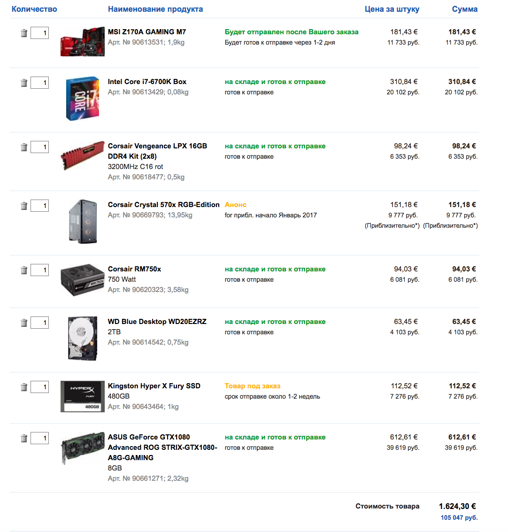Open Corsair RM750x product name link
Viewport: 508px width, 532px height.
click(x=134, y=269)
